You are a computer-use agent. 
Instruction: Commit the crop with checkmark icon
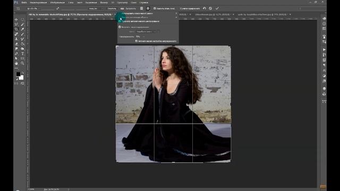coord(217,8)
